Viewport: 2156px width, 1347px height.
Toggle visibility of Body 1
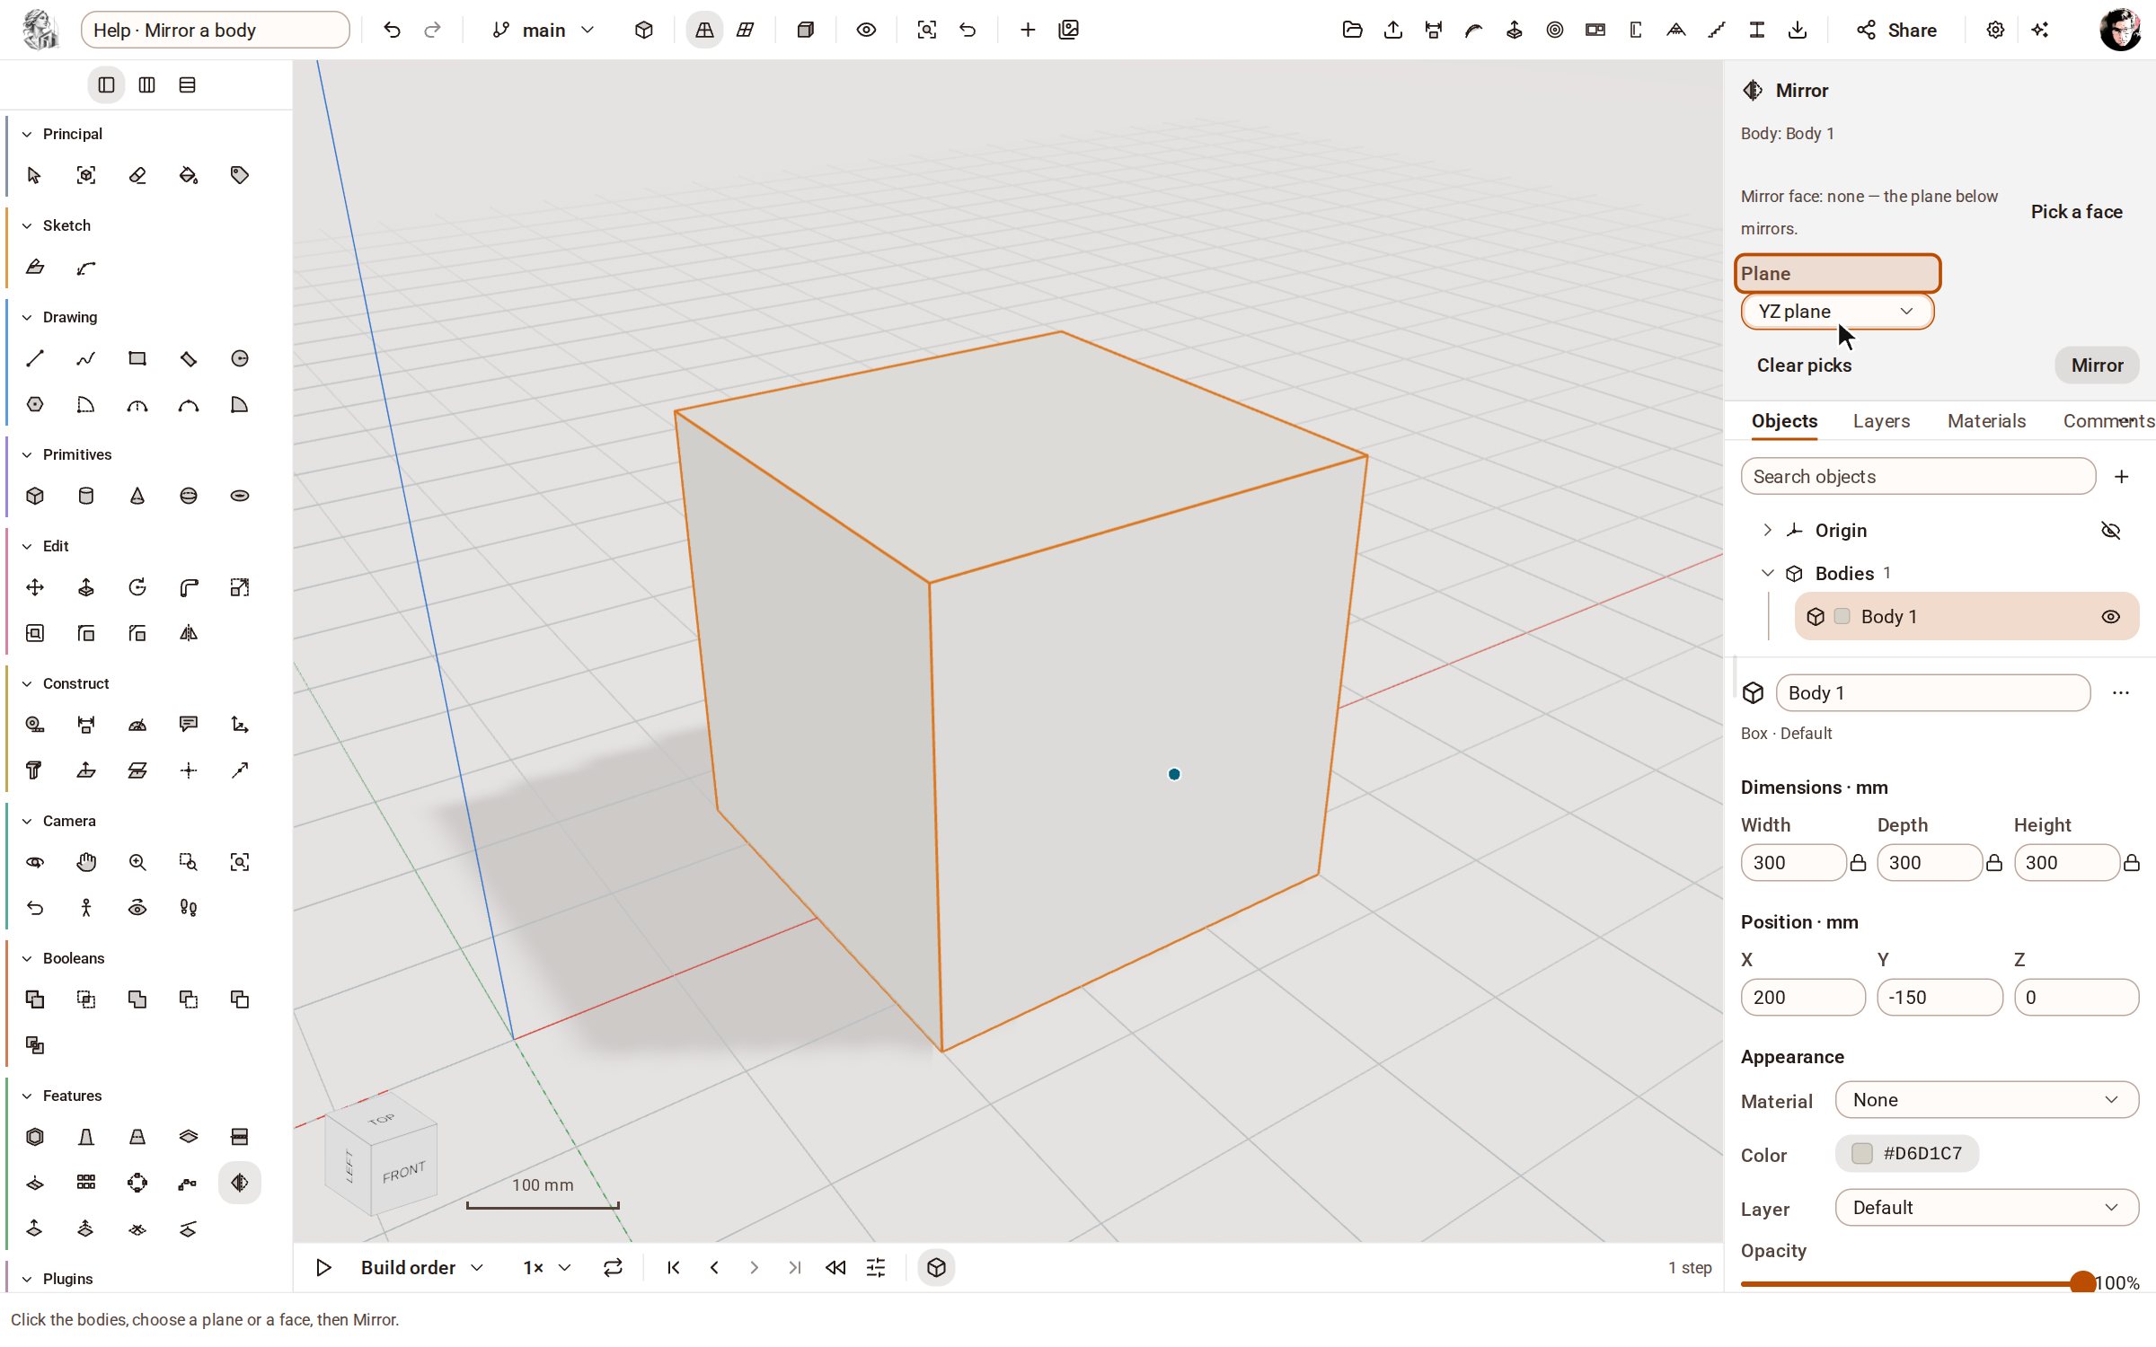(2111, 617)
